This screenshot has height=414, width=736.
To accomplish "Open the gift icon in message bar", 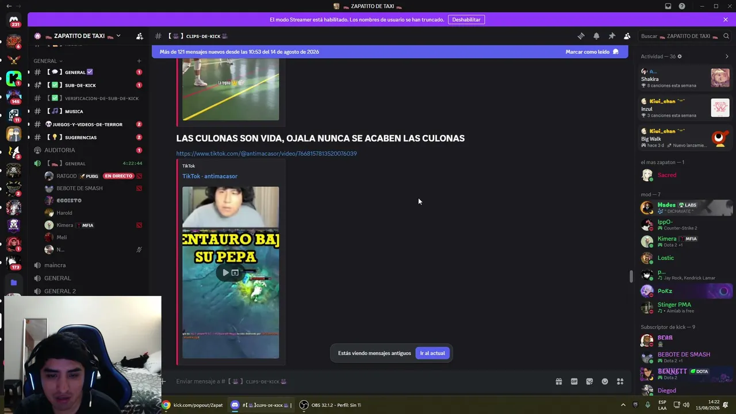I will point(558,381).
